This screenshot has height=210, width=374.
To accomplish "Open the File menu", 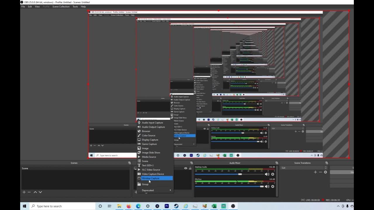I will 22,6.
